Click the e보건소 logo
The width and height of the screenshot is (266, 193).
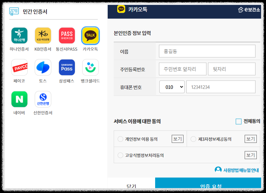point(249,10)
